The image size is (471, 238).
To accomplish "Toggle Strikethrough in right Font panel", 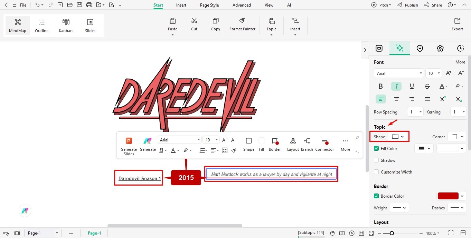I will [x=427, y=86].
